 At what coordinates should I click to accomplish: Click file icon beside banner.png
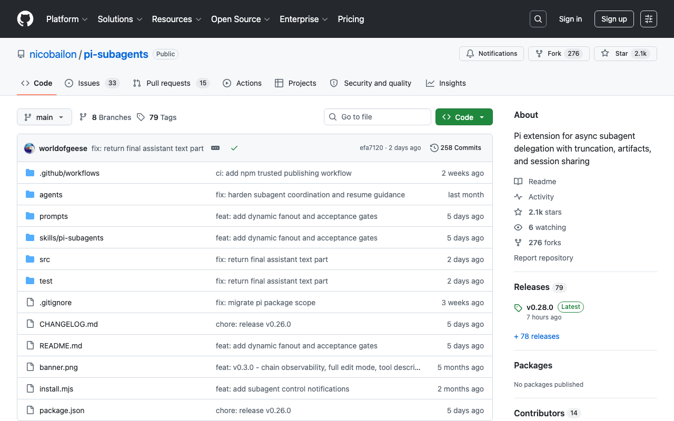pyautogui.click(x=30, y=367)
